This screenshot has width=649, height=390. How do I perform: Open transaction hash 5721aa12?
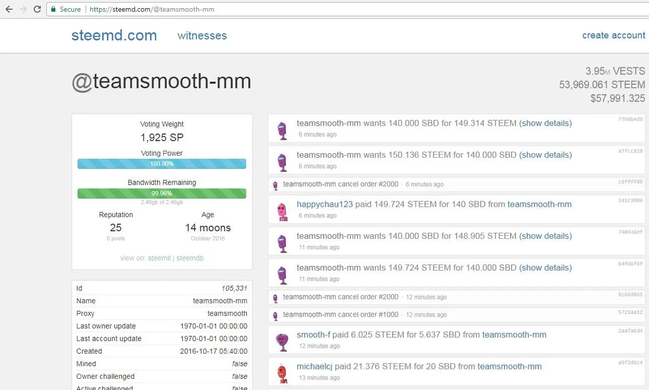tap(630, 312)
